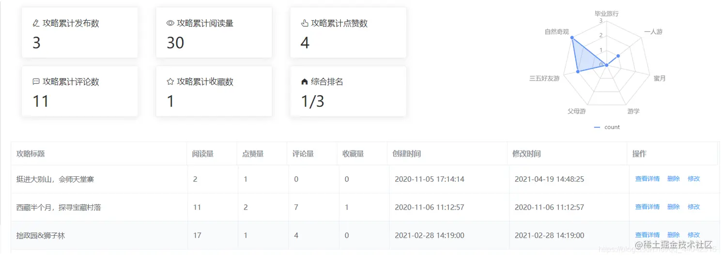Select the title 拙政园&狮子林
Viewport: 721px width, 258px height.
[x=41, y=235]
